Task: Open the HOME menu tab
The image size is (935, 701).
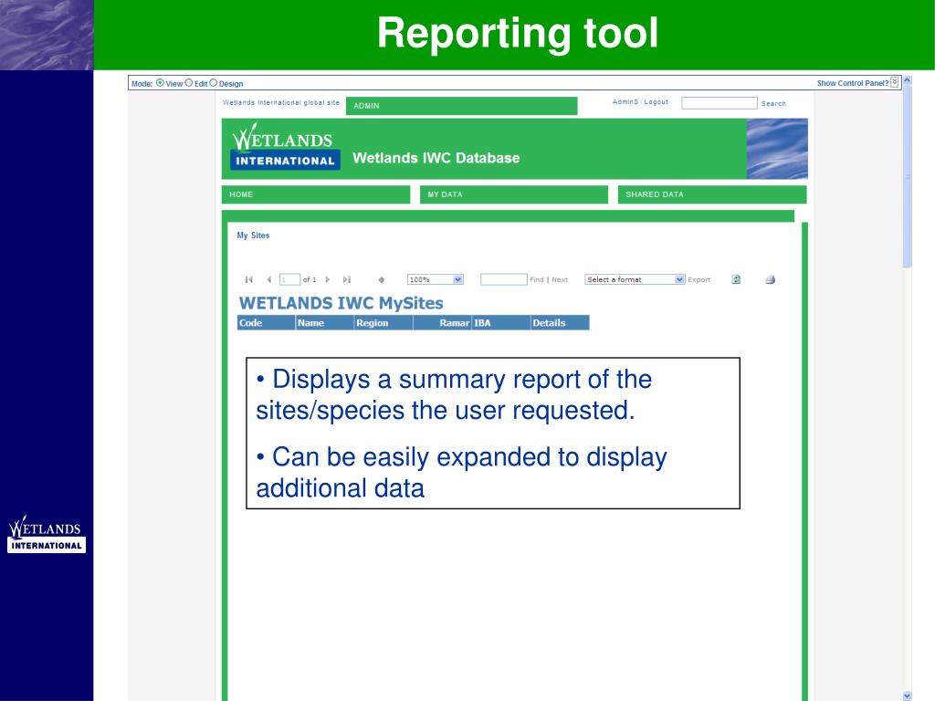Action: click(x=315, y=194)
